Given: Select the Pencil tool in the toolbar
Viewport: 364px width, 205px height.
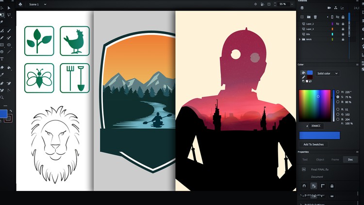Looking at the screenshot, I should [2, 38].
